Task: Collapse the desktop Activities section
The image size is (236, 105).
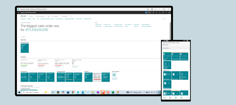Action: click(24, 57)
